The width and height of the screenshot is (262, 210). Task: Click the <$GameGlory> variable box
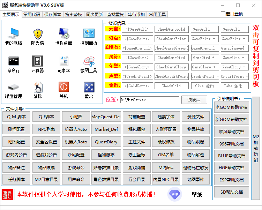coord(137,67)
